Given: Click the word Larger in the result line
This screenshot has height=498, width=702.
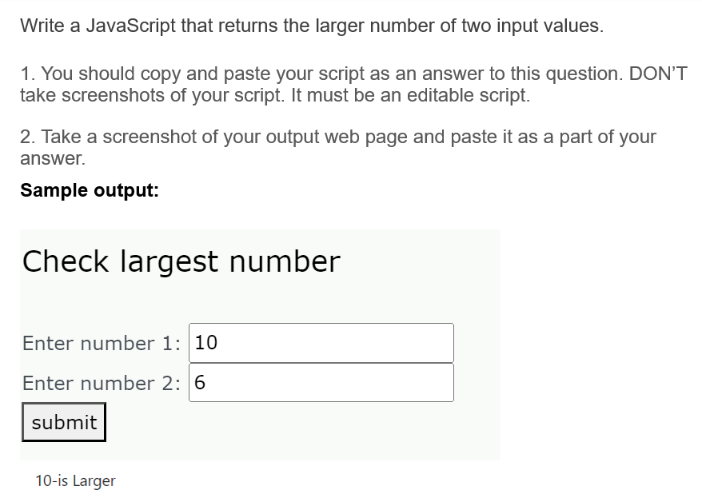Looking at the screenshot, I should click(x=97, y=480).
